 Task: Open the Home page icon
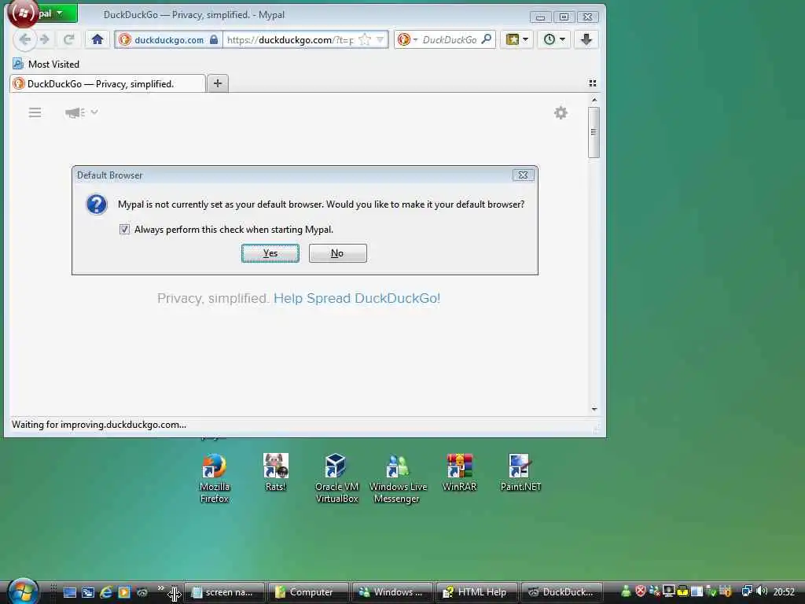pyautogui.click(x=97, y=39)
